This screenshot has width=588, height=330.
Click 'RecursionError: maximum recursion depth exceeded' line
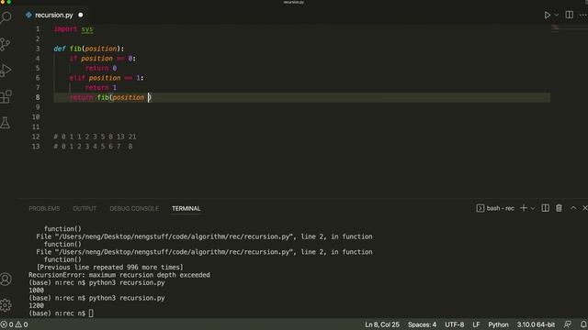click(x=119, y=275)
